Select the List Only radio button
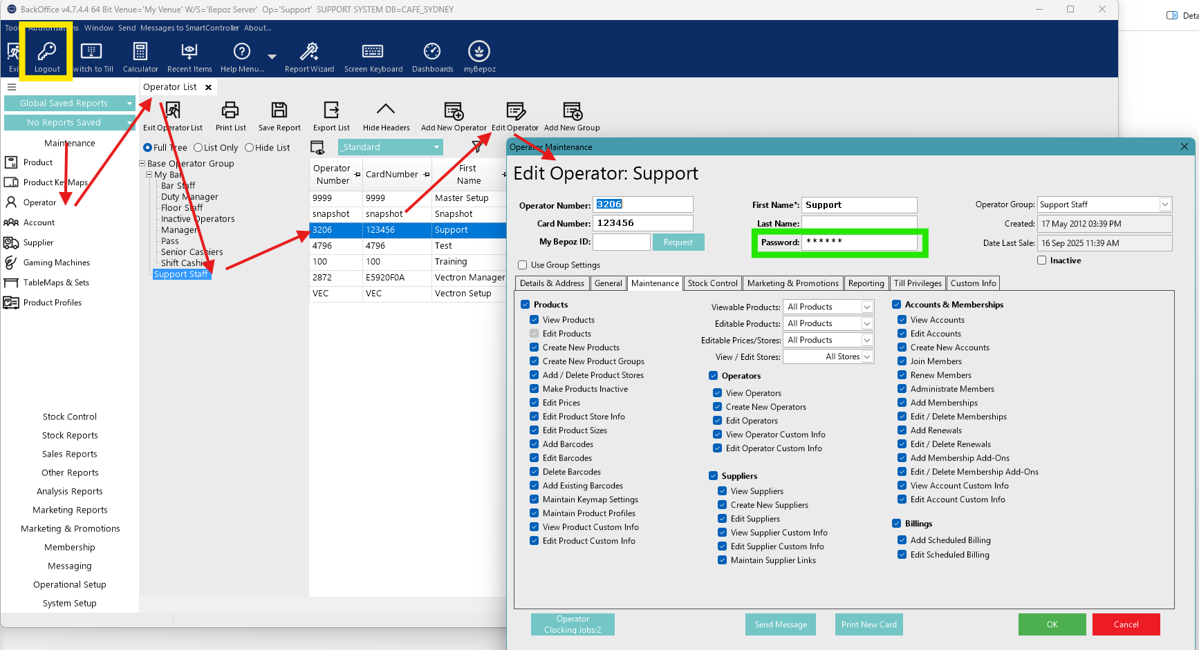The height and width of the screenshot is (650, 1199). [198, 148]
